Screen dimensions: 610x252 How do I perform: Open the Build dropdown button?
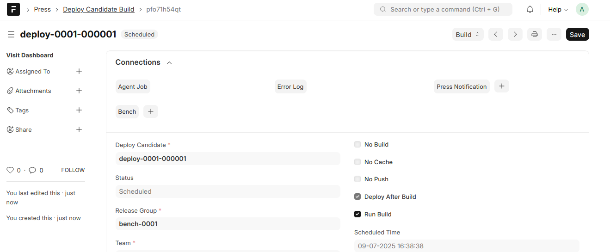[468, 34]
